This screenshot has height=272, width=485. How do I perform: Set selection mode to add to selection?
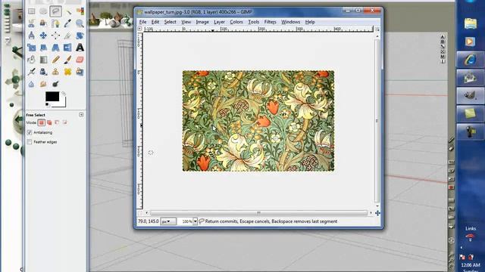click(49, 122)
